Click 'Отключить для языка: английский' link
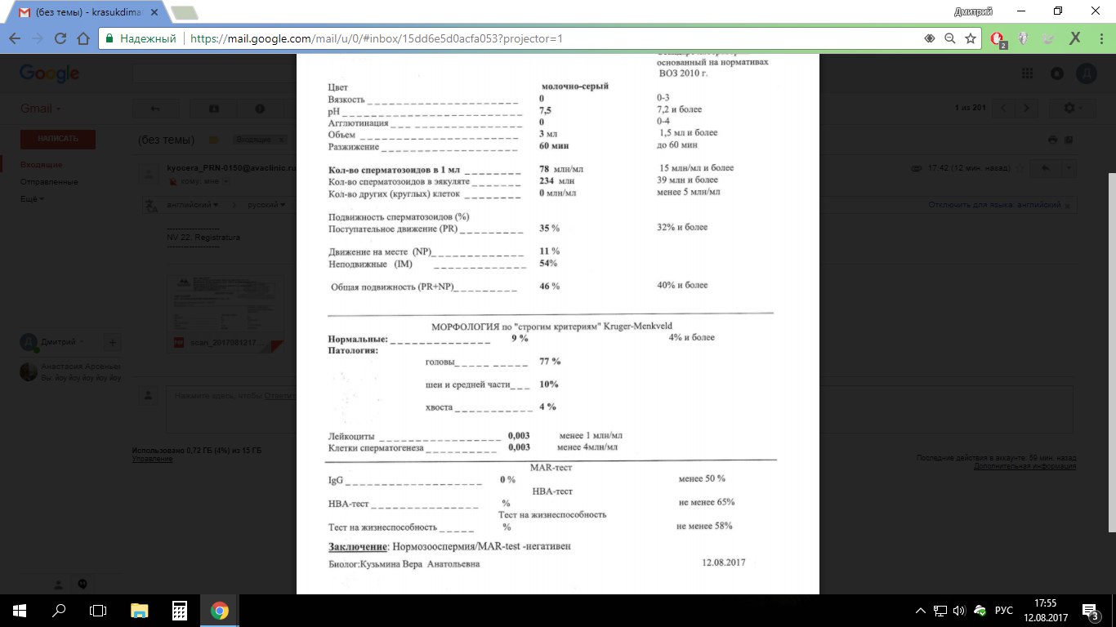 [994, 205]
